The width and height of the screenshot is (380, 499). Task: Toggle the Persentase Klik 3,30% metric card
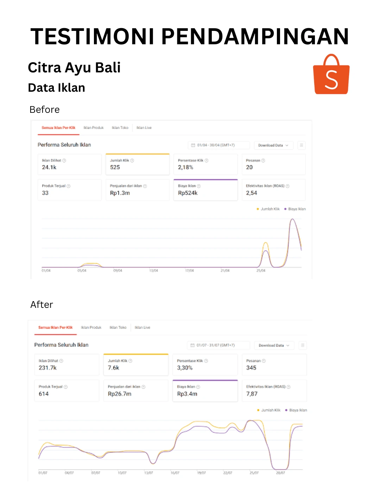tap(205, 365)
